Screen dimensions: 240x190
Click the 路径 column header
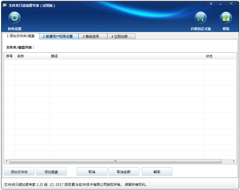click(x=127, y=56)
